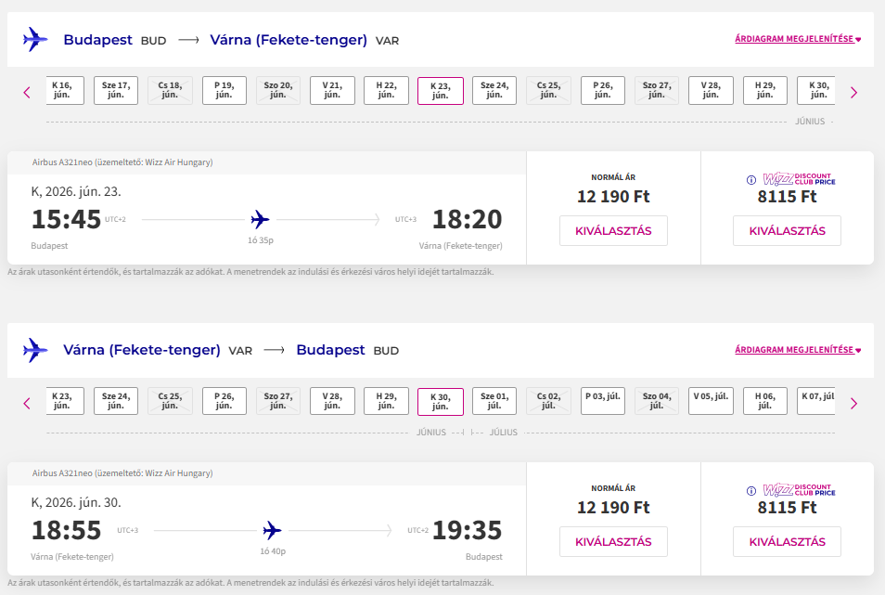This screenshot has width=885, height=595.
Task: Click the return WIZZ Discount Club logo
Action: [798, 490]
